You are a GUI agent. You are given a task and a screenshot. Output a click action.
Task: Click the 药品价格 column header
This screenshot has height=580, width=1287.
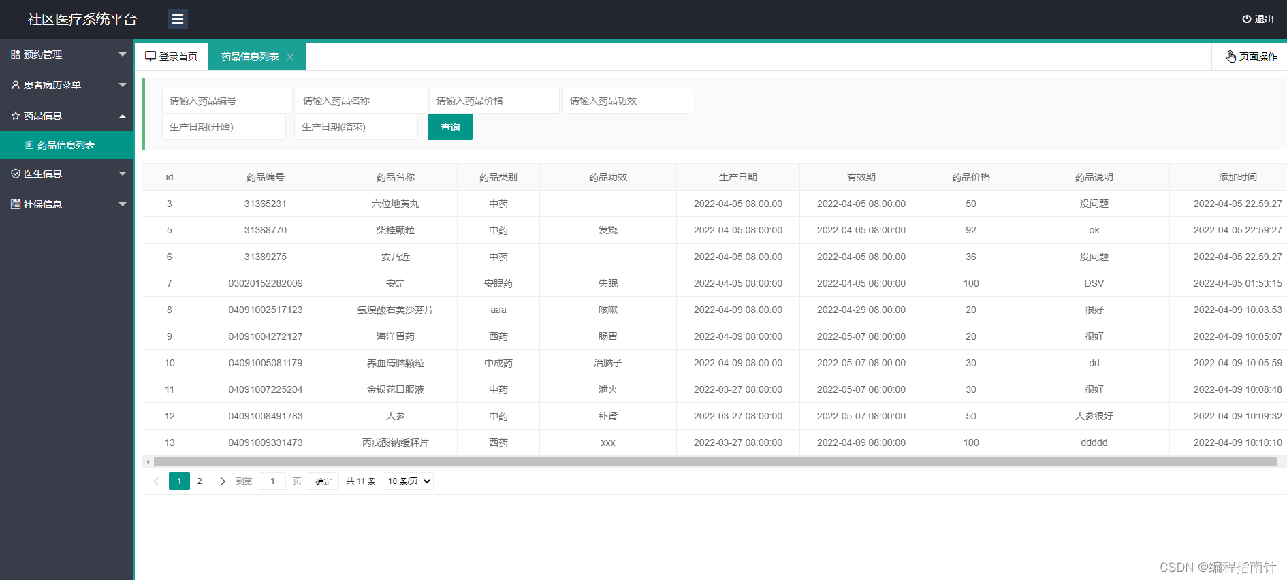pyautogui.click(x=971, y=177)
